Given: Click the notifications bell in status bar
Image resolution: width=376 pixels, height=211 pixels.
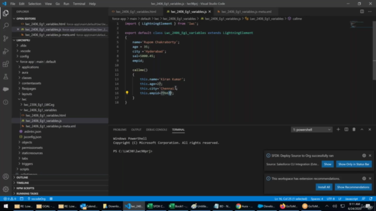Looking at the screenshot, I should 371,199.
